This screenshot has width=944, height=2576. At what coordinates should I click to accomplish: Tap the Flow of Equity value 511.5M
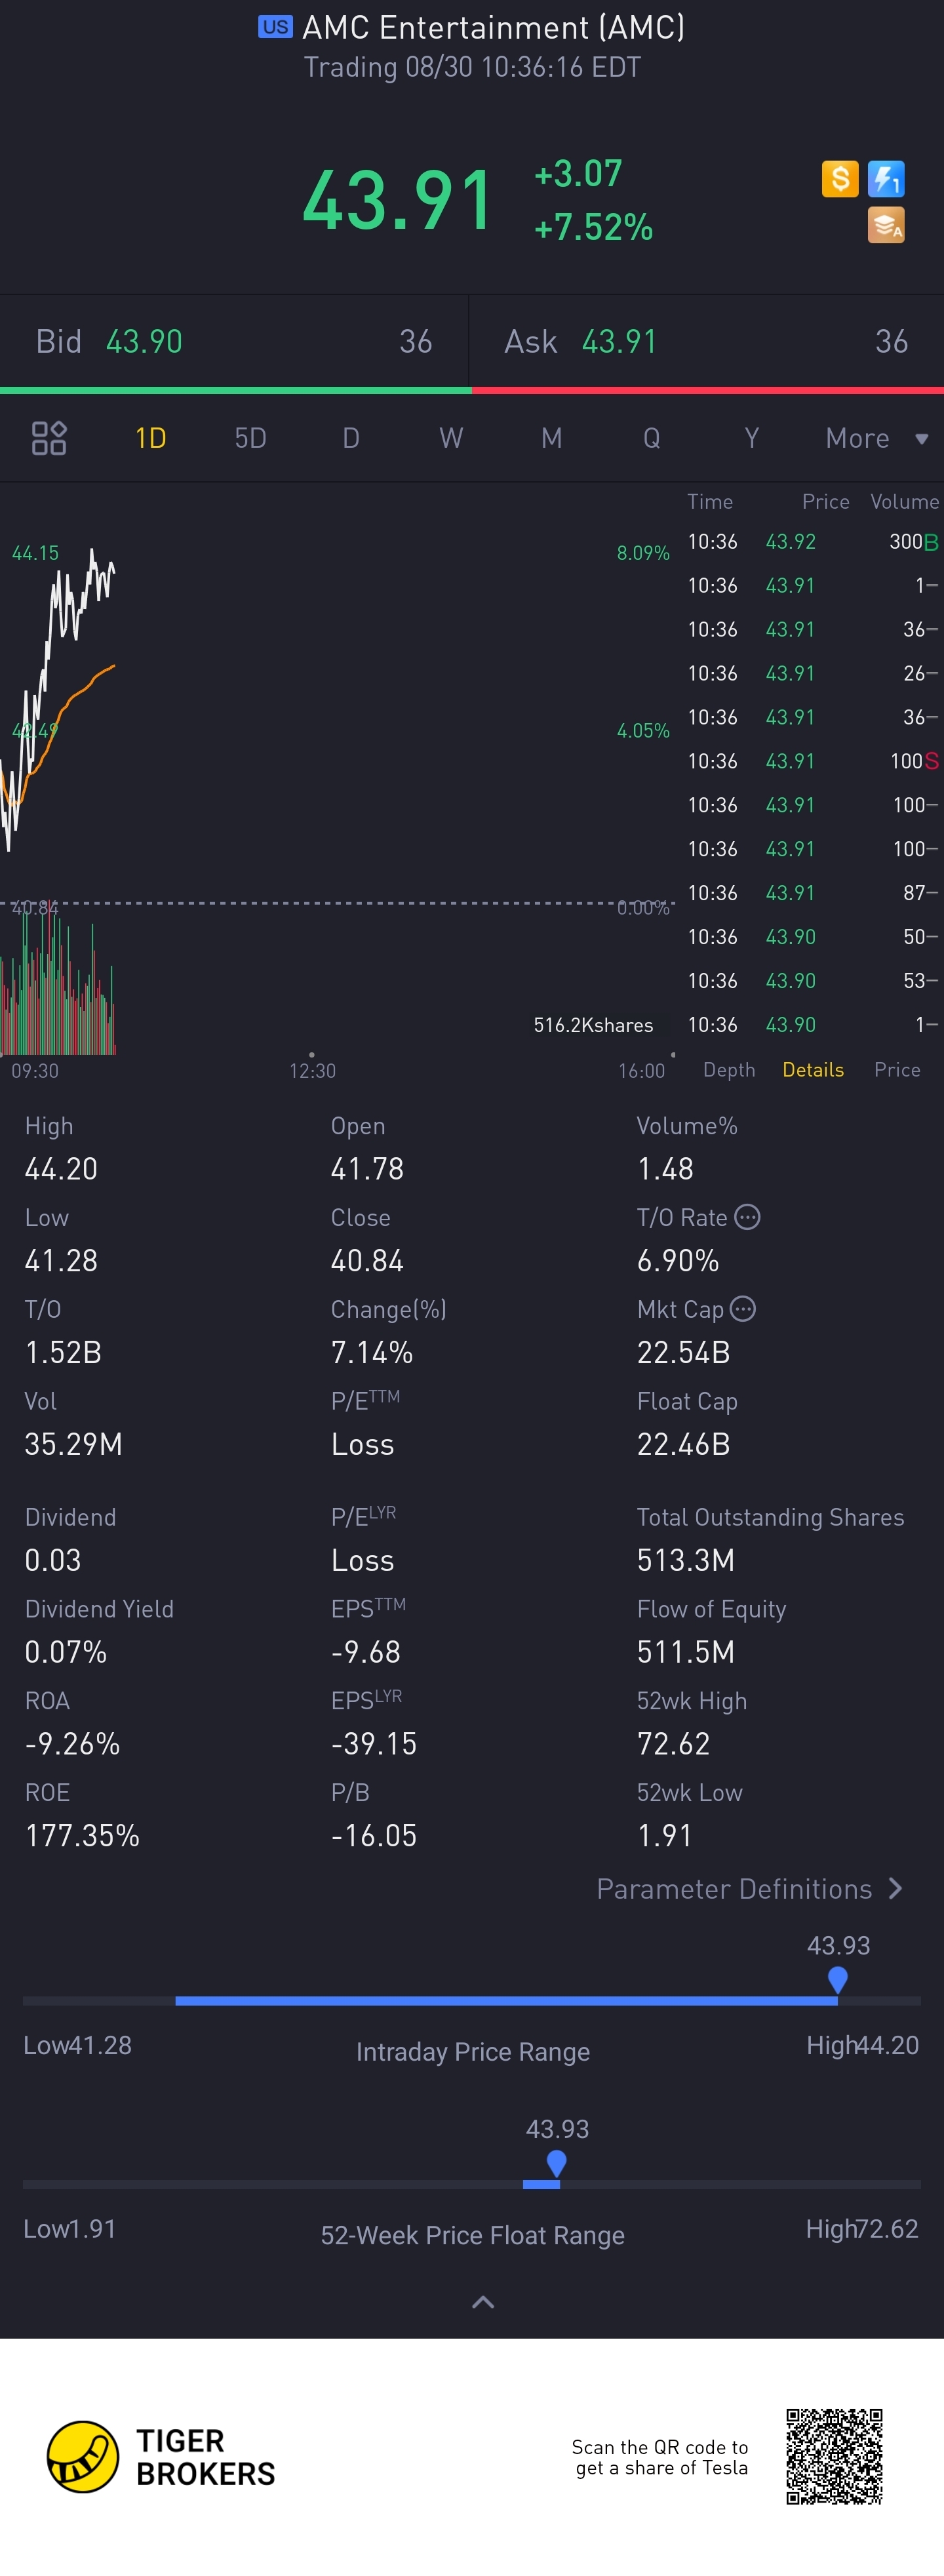(686, 1652)
